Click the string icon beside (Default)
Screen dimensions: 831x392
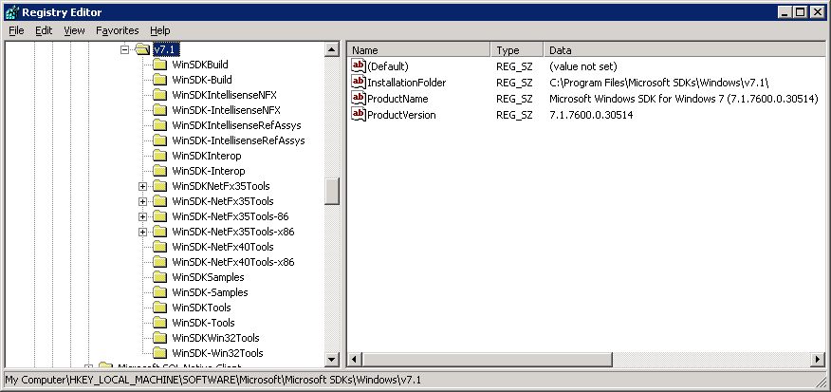(359, 66)
